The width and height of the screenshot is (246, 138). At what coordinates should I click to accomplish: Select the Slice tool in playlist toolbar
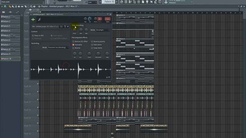click(x=25, y=7)
